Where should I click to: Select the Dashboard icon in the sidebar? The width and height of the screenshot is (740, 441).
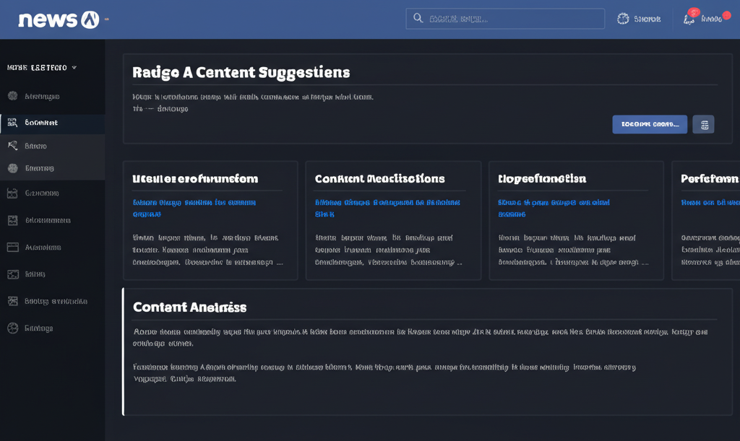[12, 96]
